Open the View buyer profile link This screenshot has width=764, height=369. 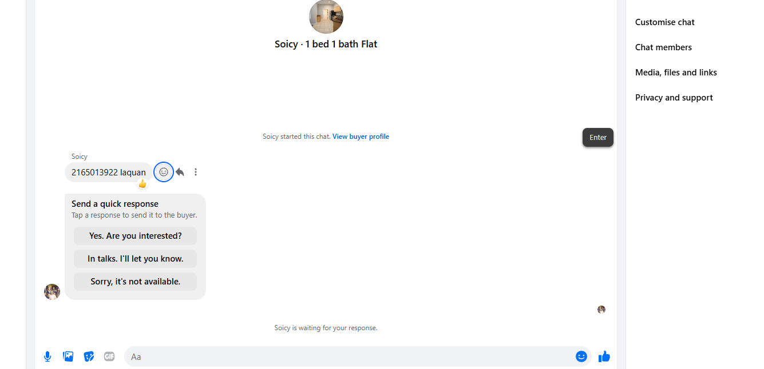pyautogui.click(x=361, y=137)
